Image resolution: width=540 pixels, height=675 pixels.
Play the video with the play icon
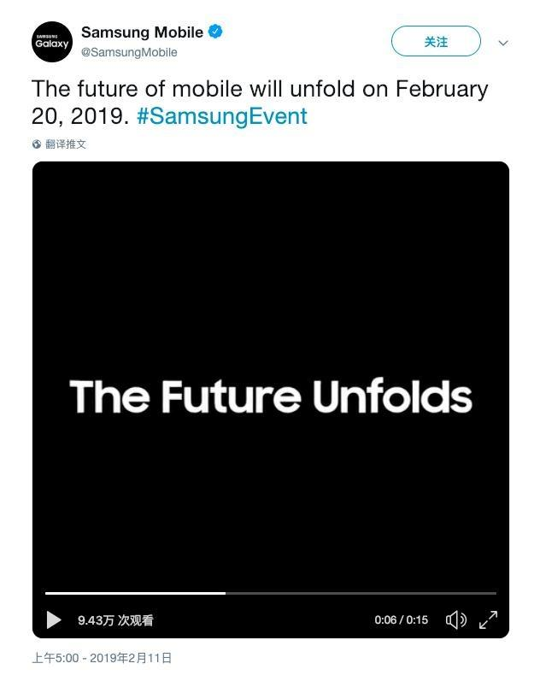(x=53, y=620)
